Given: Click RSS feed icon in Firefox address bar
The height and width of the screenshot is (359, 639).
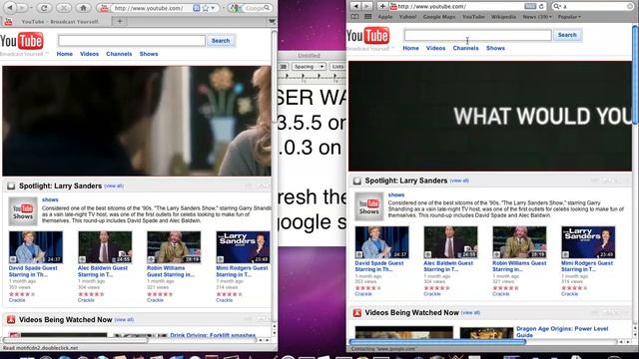Looking at the screenshot, I should [197, 8].
